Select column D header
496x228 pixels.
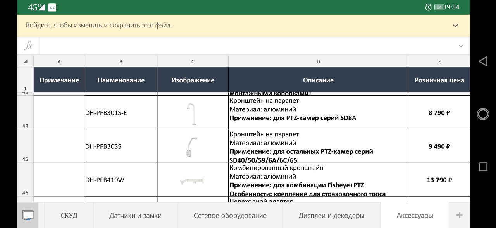tap(318, 61)
